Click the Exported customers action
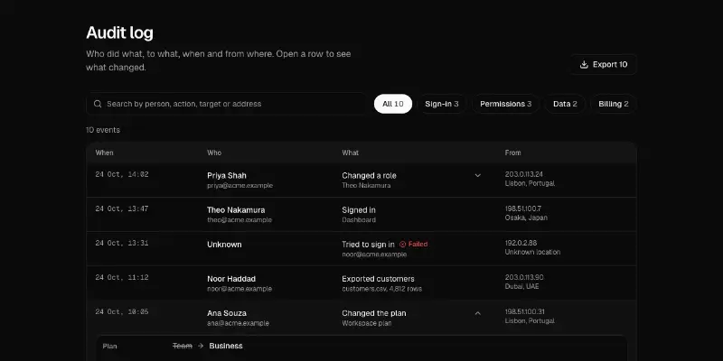The width and height of the screenshot is (723, 361). point(378,279)
